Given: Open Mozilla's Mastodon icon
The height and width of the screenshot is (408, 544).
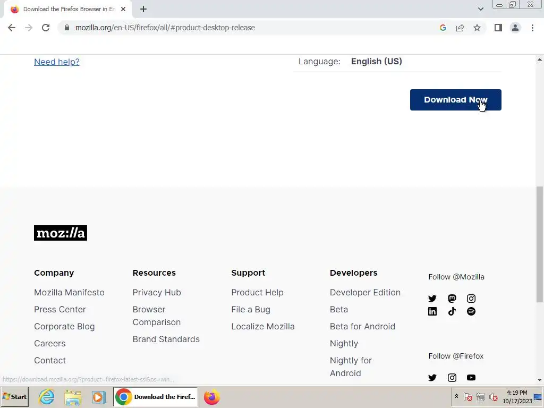Looking at the screenshot, I should 452,299.
